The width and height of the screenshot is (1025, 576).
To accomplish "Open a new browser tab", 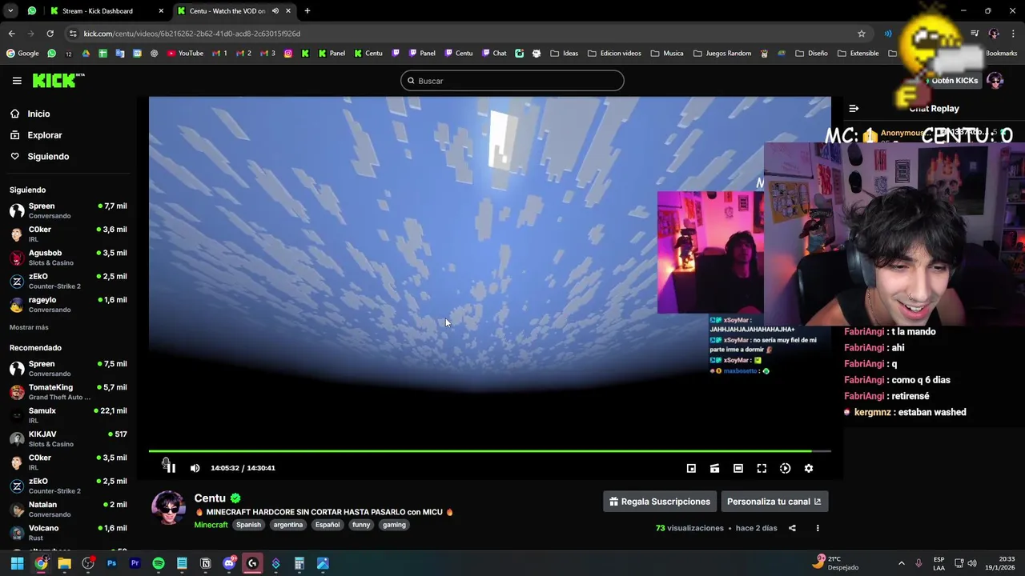I will [x=307, y=11].
